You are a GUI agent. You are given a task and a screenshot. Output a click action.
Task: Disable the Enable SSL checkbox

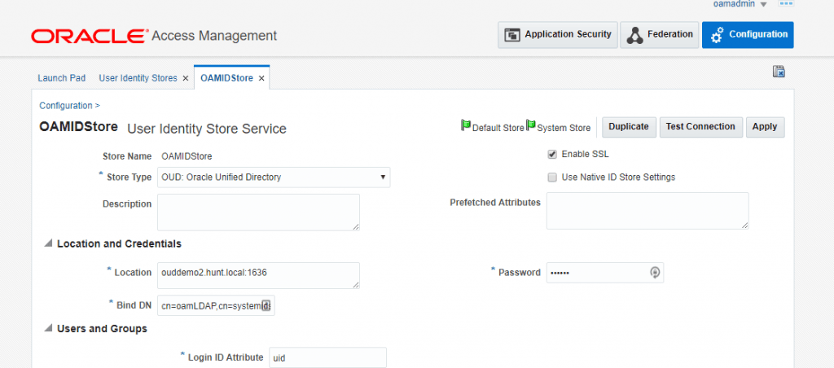click(552, 154)
